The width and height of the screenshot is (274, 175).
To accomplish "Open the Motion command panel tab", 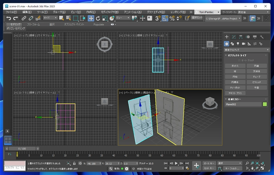I will pos(248,37).
